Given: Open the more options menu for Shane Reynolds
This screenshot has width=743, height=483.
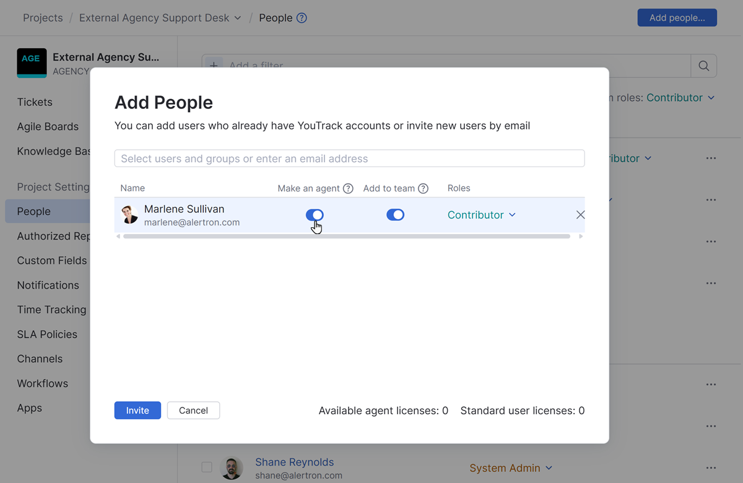Looking at the screenshot, I should (711, 468).
